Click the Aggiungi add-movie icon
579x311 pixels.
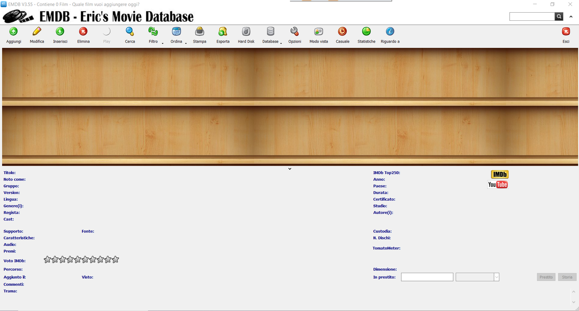14,32
